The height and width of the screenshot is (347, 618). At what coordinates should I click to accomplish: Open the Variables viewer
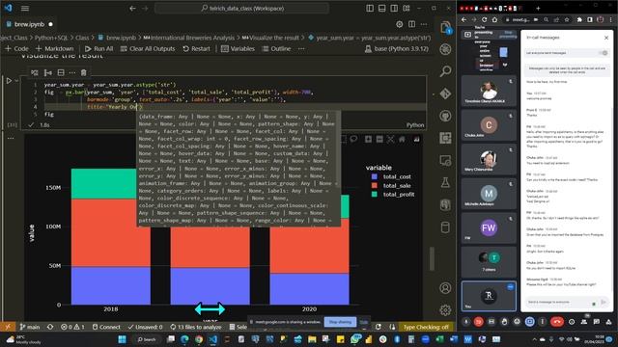coord(238,49)
